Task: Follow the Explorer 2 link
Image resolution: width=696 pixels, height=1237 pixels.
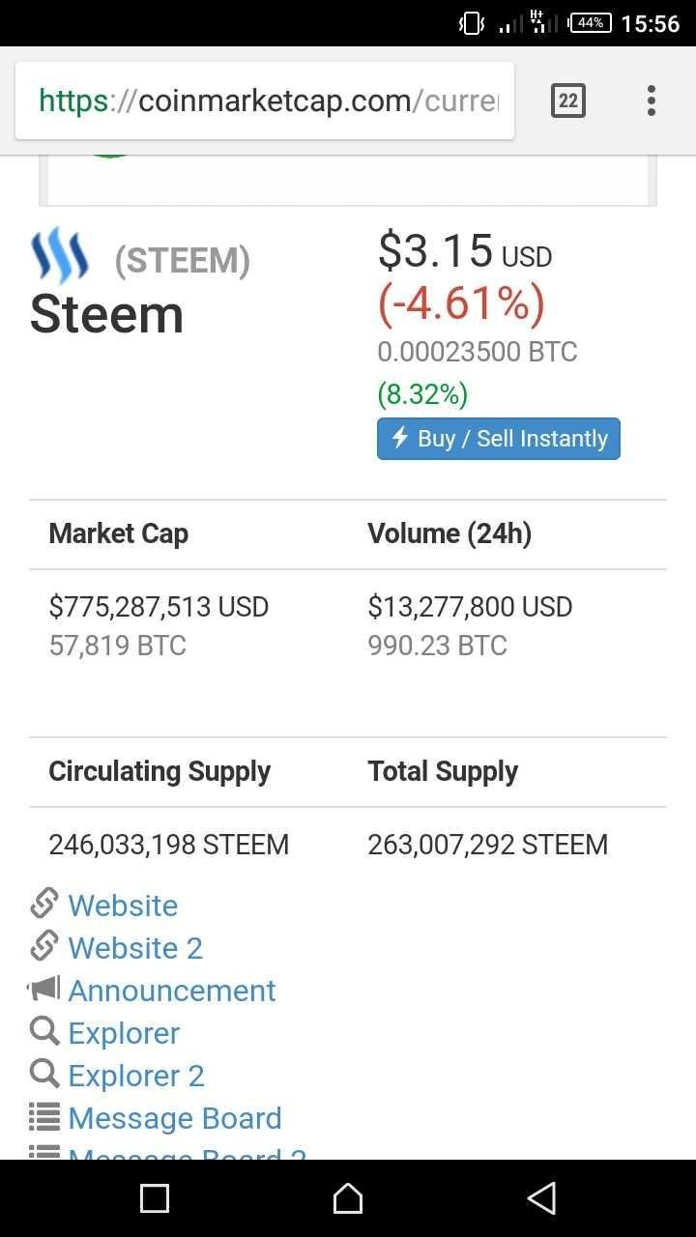Action: [136, 1076]
